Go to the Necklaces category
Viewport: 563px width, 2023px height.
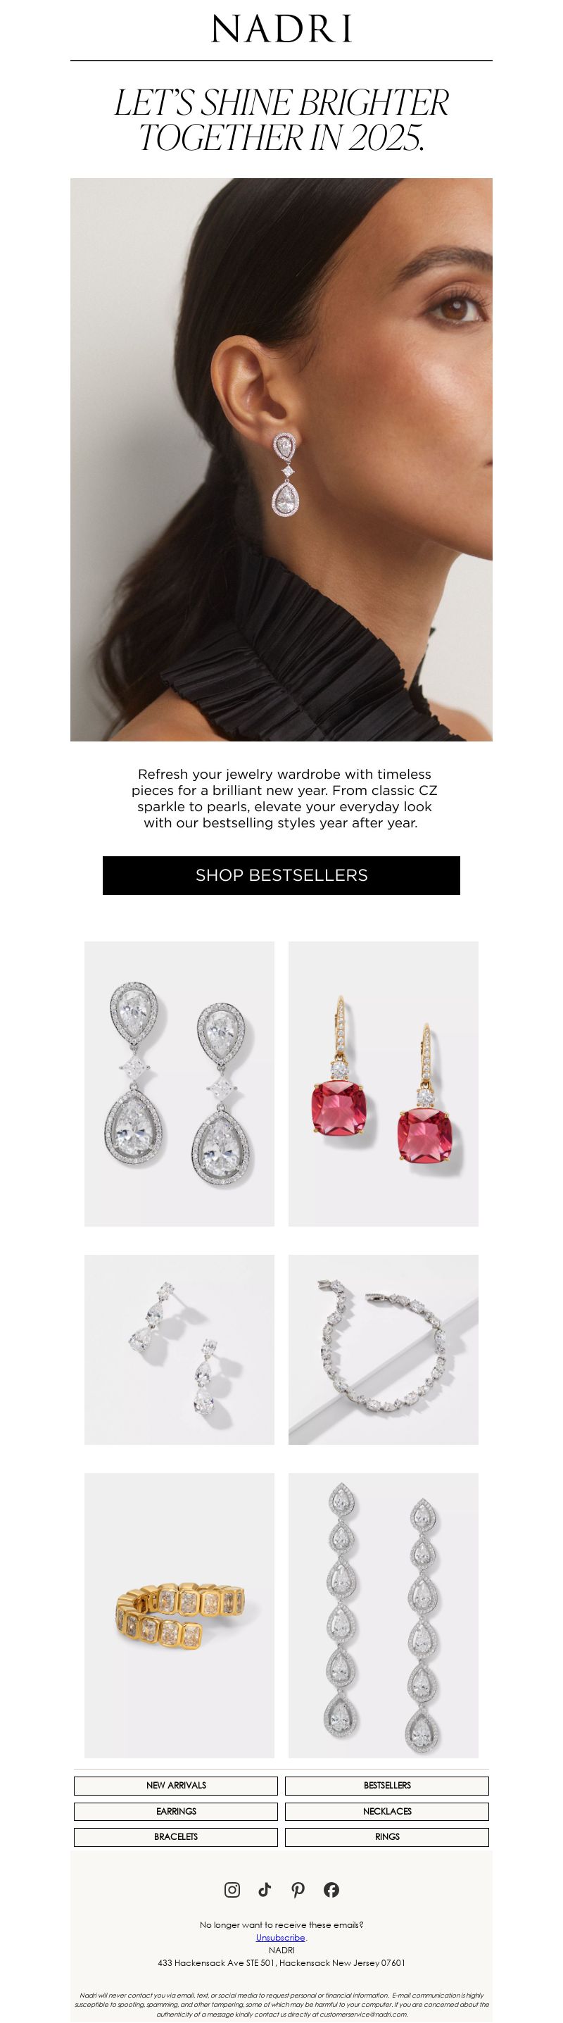pos(387,1811)
